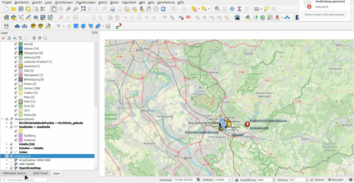The image size is (354, 183).
Task: Expand the Inhalte [34] layer
Action: click(x=7, y=144)
